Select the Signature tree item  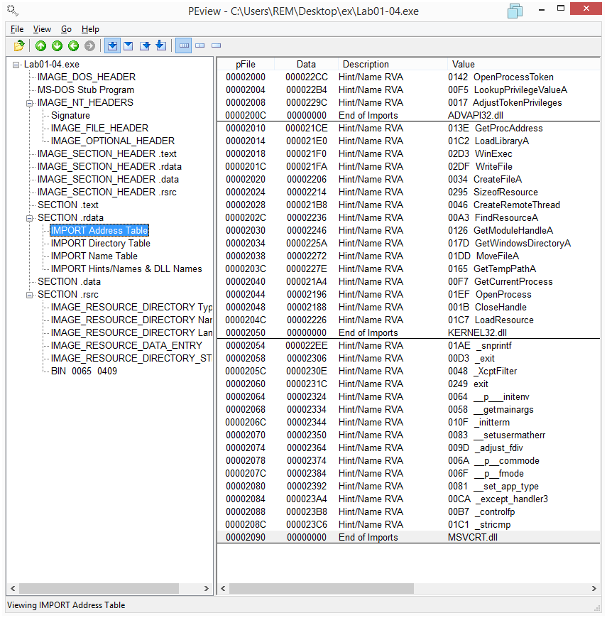(70, 116)
